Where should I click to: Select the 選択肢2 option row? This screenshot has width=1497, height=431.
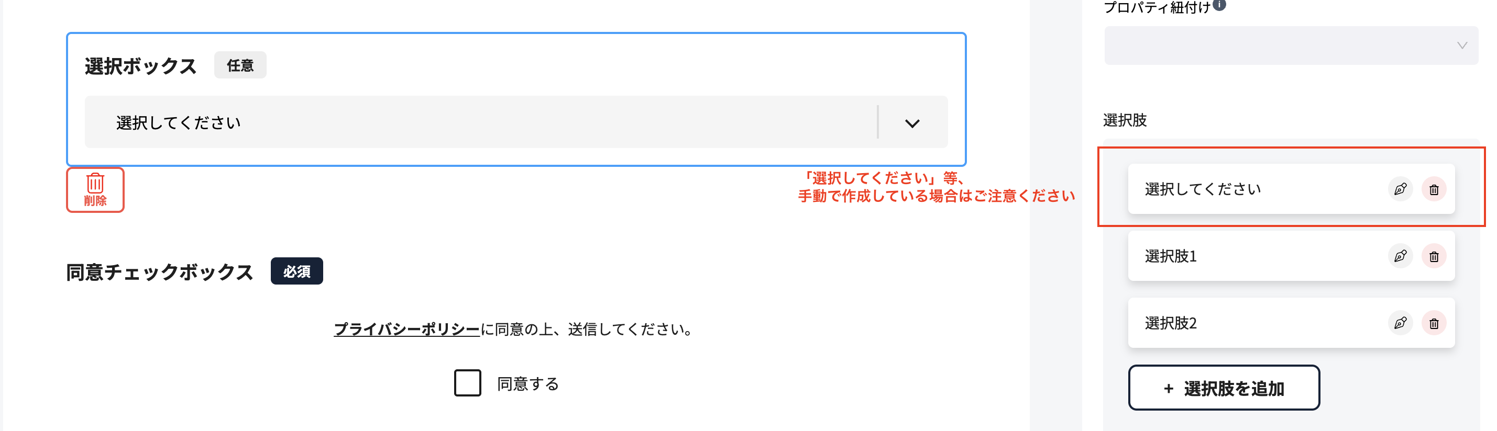[x=1291, y=323]
